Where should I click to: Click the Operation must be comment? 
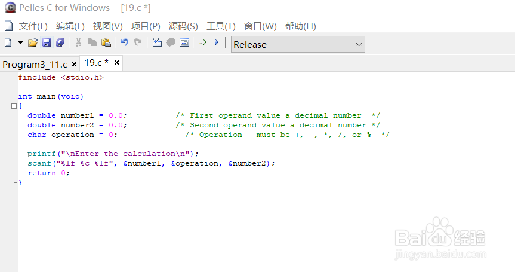click(288, 135)
